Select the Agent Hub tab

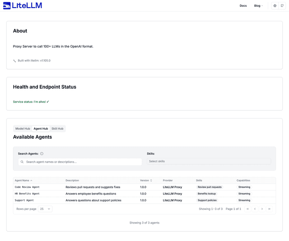41,128
